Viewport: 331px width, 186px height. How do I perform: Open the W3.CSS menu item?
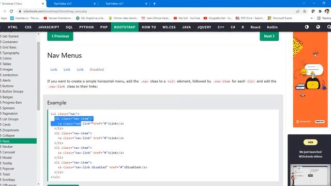coord(169,27)
